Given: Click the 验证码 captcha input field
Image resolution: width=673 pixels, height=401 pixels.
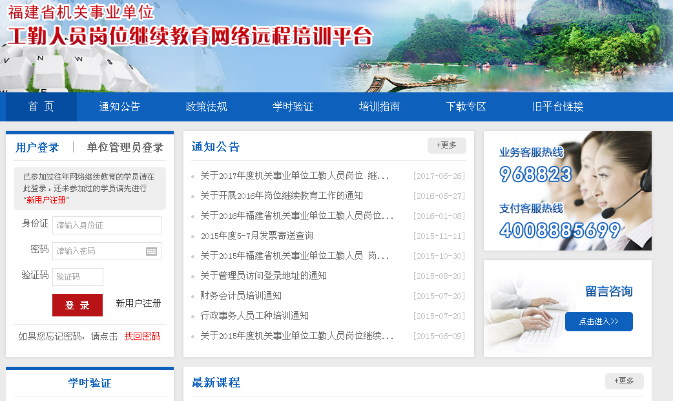Looking at the screenshot, I should tap(78, 277).
